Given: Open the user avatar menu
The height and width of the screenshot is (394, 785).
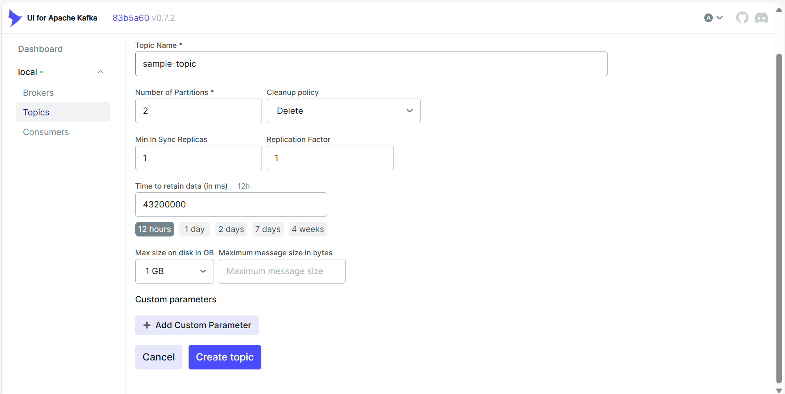Looking at the screenshot, I should (713, 18).
